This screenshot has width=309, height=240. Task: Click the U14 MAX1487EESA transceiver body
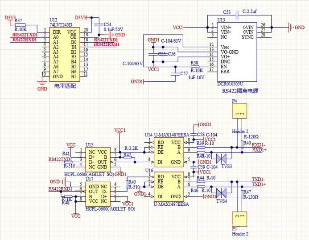[x=169, y=152]
